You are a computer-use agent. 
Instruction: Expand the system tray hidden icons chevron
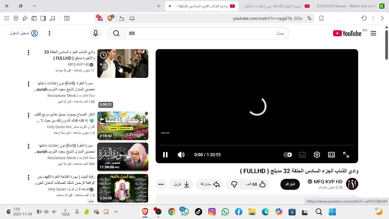coord(116,212)
